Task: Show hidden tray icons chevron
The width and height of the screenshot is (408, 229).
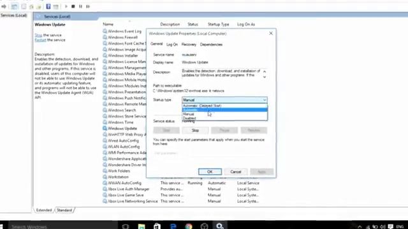Action: (x=360, y=226)
